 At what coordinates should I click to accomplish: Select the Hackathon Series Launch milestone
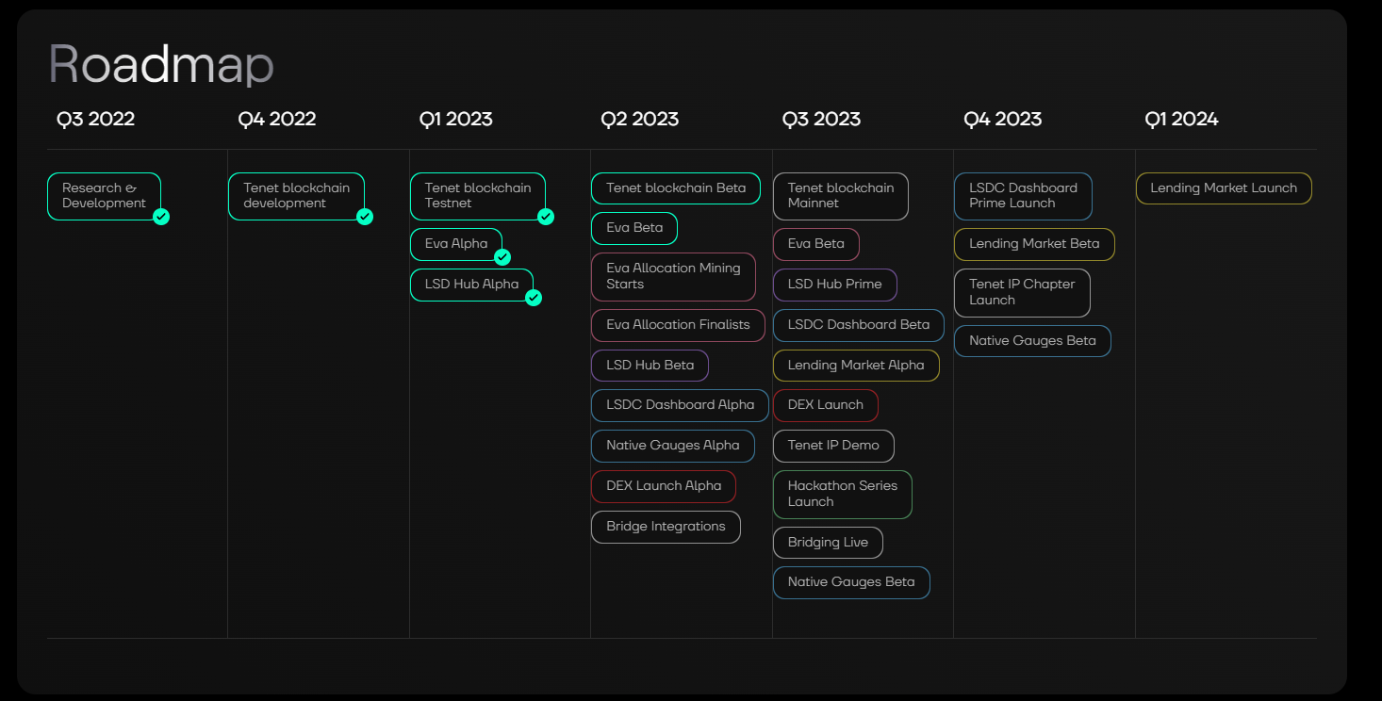click(x=842, y=494)
